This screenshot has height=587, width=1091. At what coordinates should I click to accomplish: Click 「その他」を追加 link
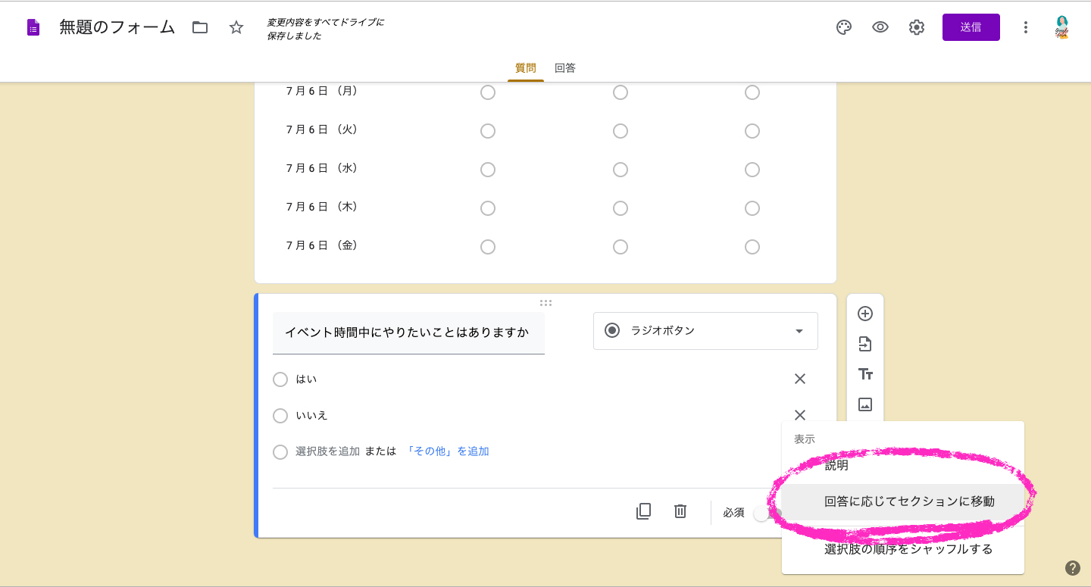pyautogui.click(x=447, y=451)
